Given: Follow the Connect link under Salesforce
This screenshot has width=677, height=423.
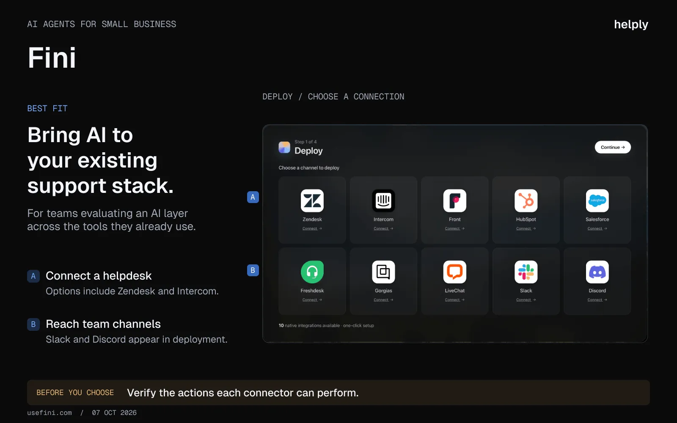Looking at the screenshot, I should pos(597,228).
